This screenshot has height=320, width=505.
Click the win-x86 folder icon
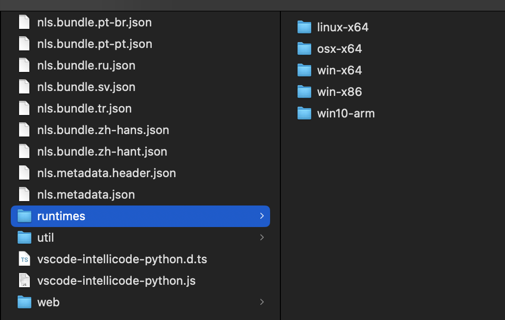pos(304,91)
